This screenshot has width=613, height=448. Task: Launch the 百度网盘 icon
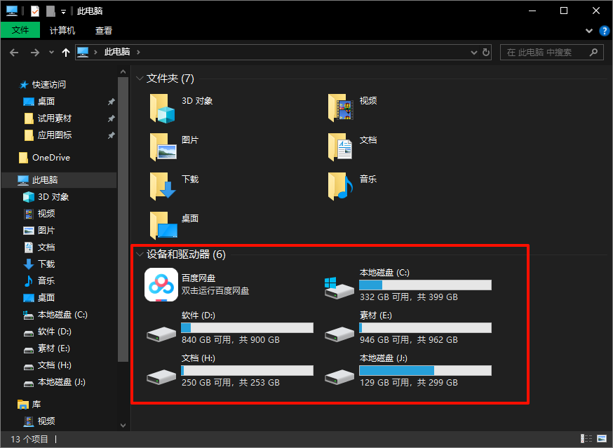(x=161, y=285)
